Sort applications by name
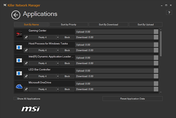Image resolution: width=176 pixels, height=118 pixels. pos(31,24)
